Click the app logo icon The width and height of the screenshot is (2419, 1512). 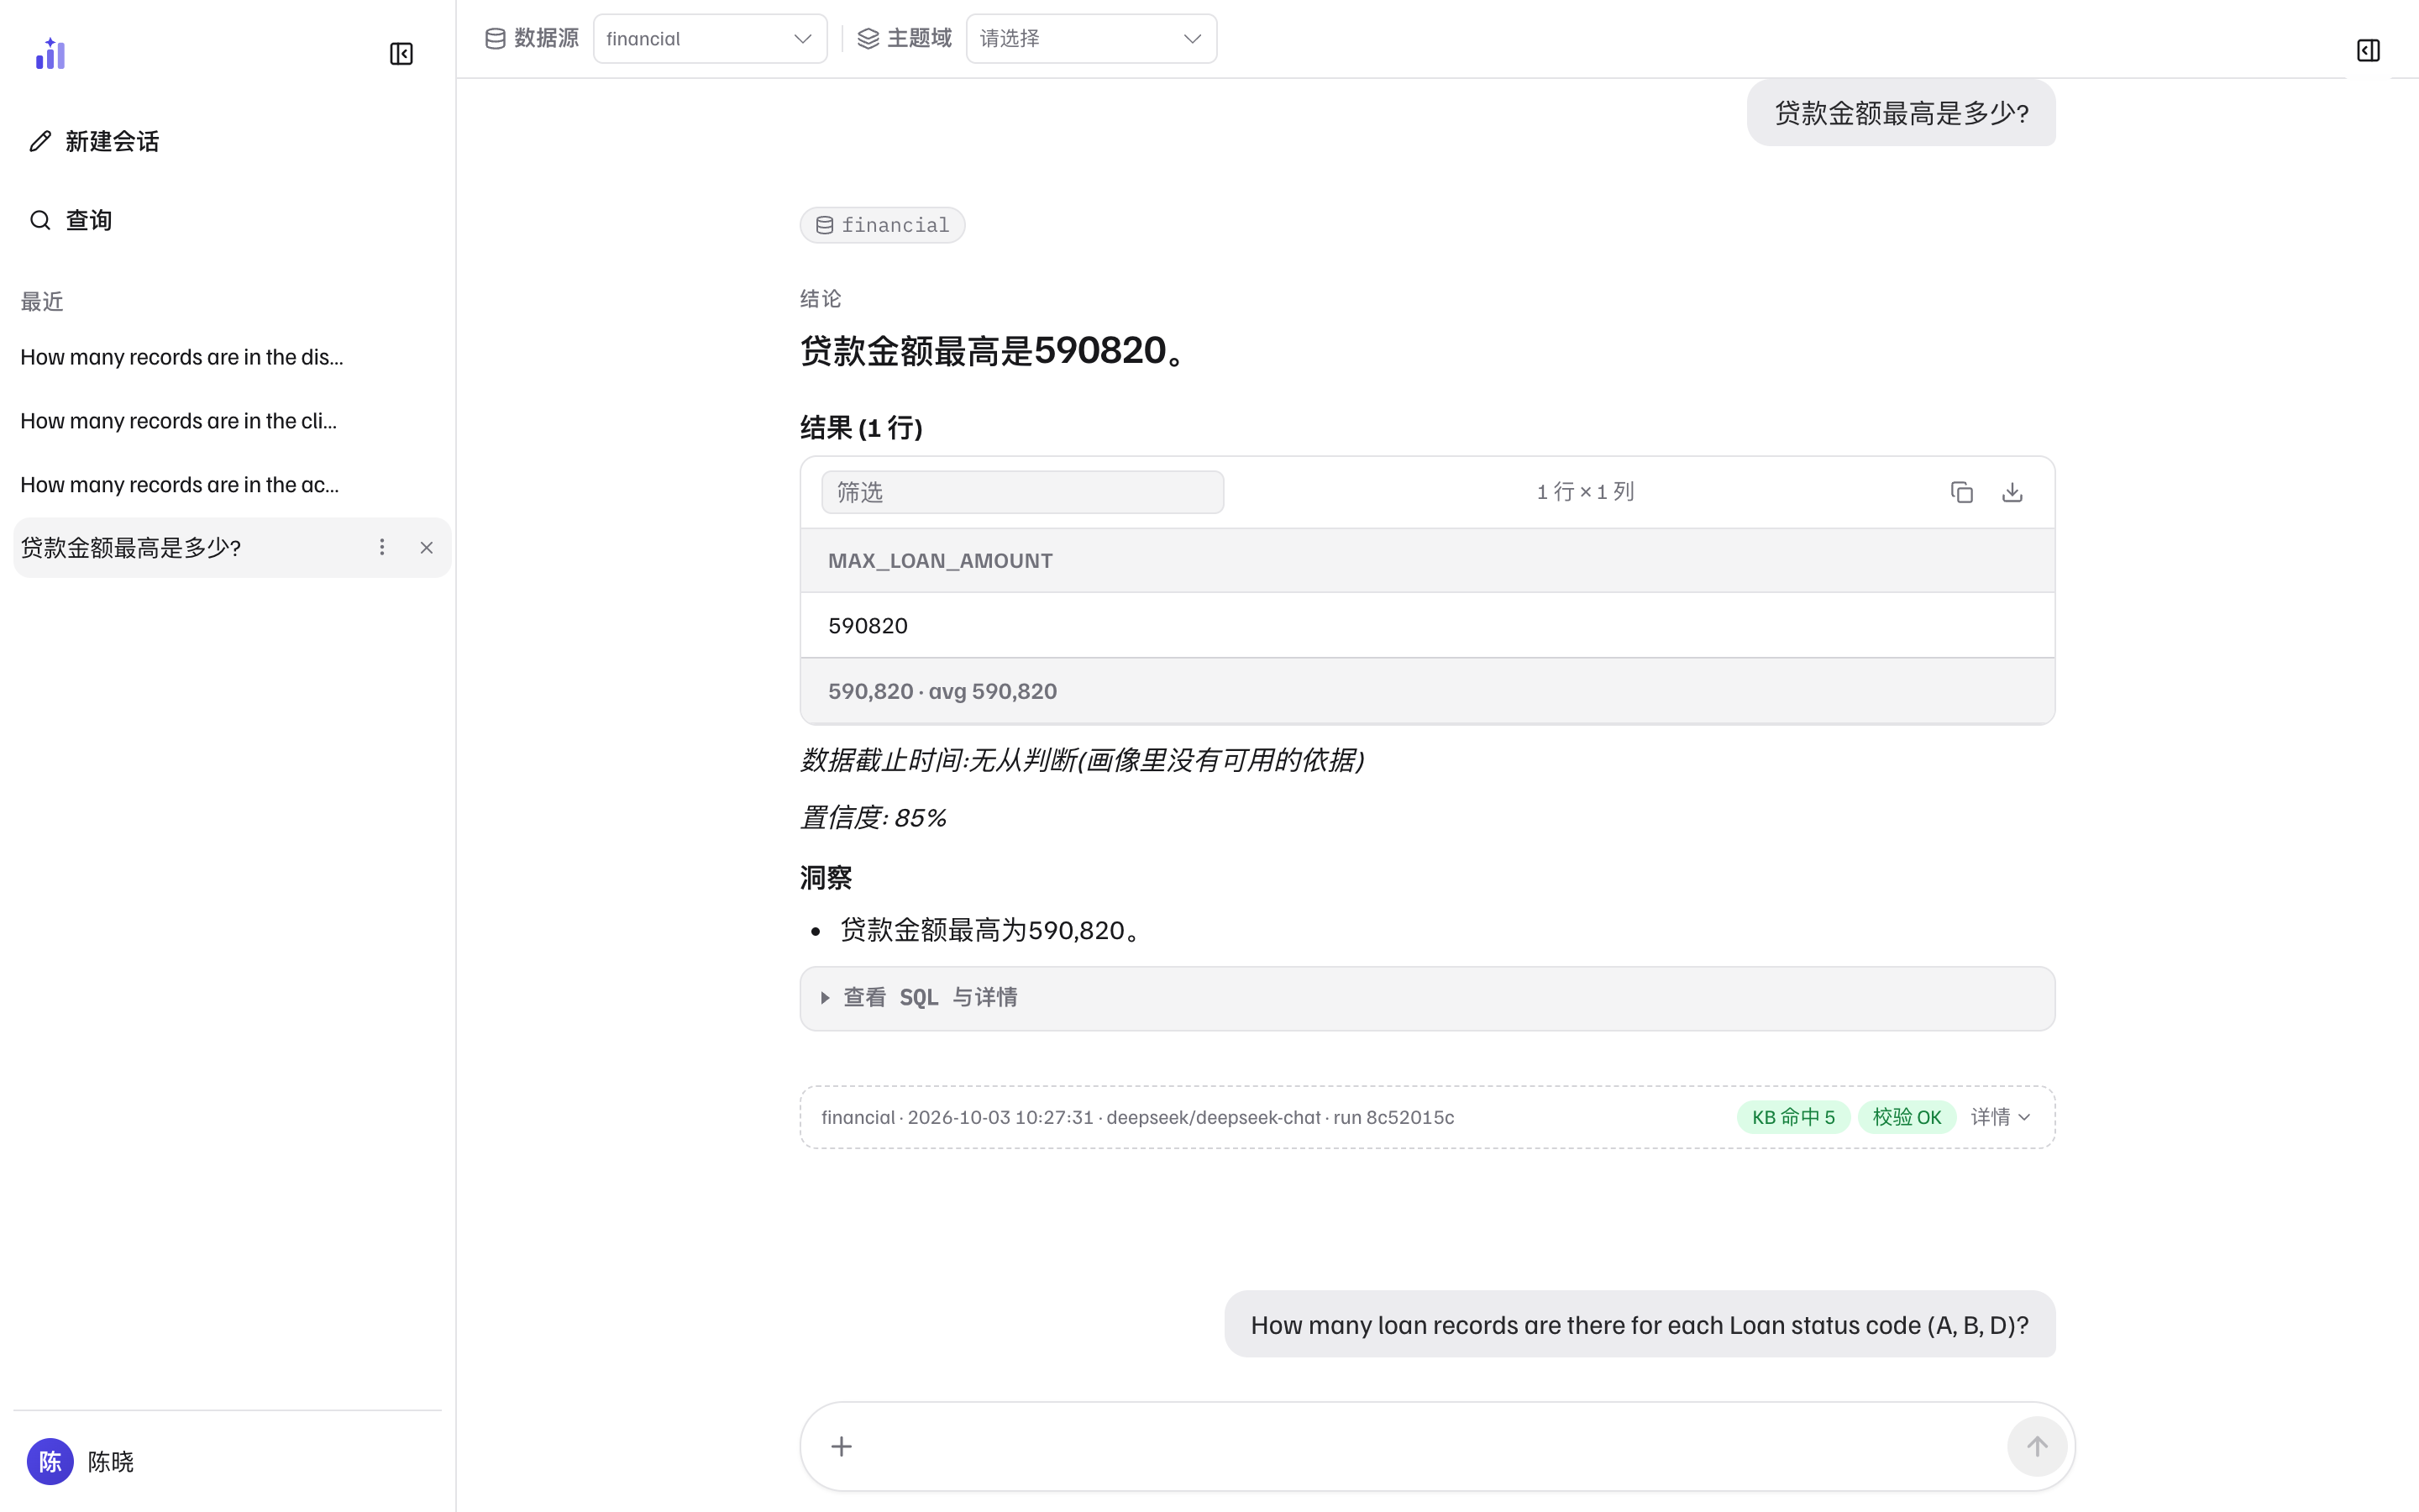click(50, 53)
